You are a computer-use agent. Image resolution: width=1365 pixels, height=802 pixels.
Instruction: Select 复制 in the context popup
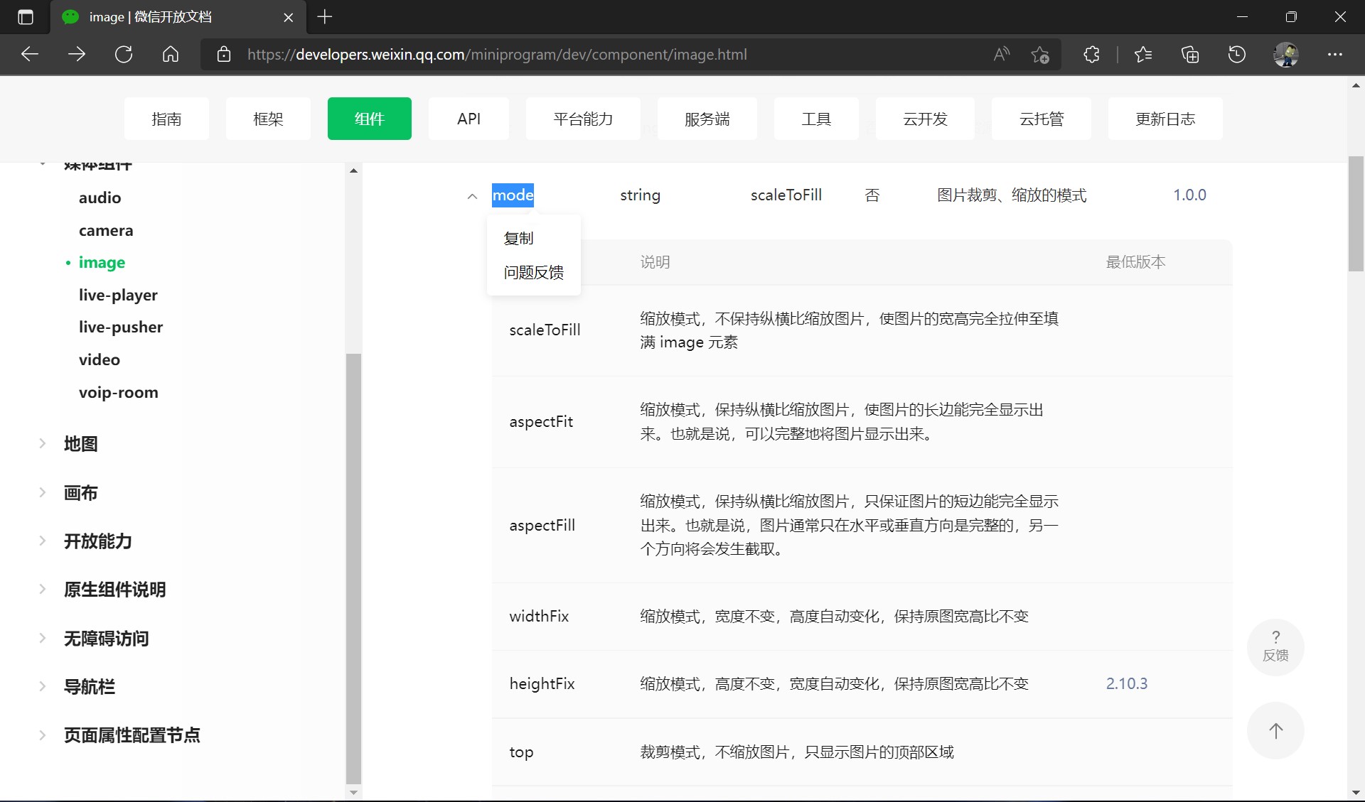[x=518, y=239]
